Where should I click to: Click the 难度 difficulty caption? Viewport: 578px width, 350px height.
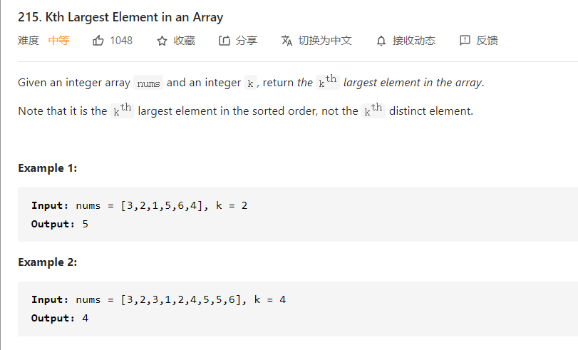coord(29,41)
